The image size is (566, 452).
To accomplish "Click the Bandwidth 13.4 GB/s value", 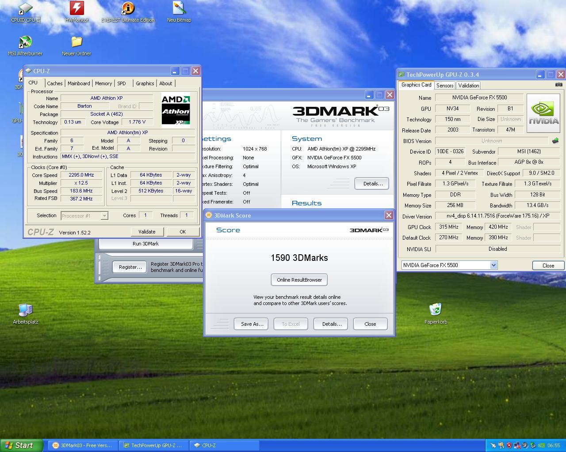I will (x=537, y=205).
